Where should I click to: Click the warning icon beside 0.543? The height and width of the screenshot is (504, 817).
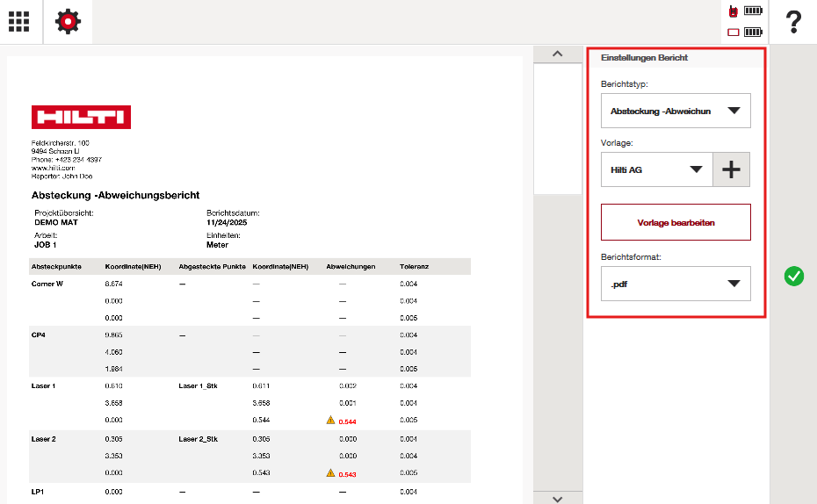pyautogui.click(x=331, y=473)
